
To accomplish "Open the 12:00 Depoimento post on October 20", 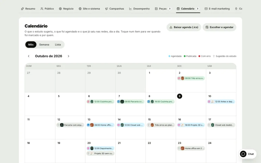I will click(100, 148).
